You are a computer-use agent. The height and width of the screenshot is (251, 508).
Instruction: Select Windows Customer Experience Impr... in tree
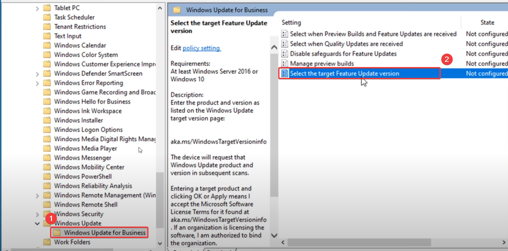105,64
